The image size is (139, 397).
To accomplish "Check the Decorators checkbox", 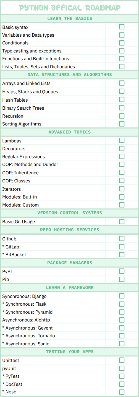I will 122,148.
